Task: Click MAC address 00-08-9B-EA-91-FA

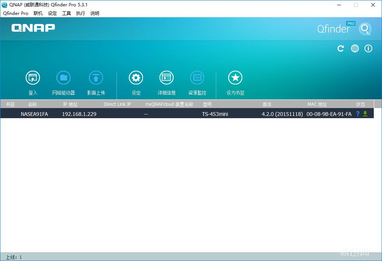Action: (x=329, y=114)
